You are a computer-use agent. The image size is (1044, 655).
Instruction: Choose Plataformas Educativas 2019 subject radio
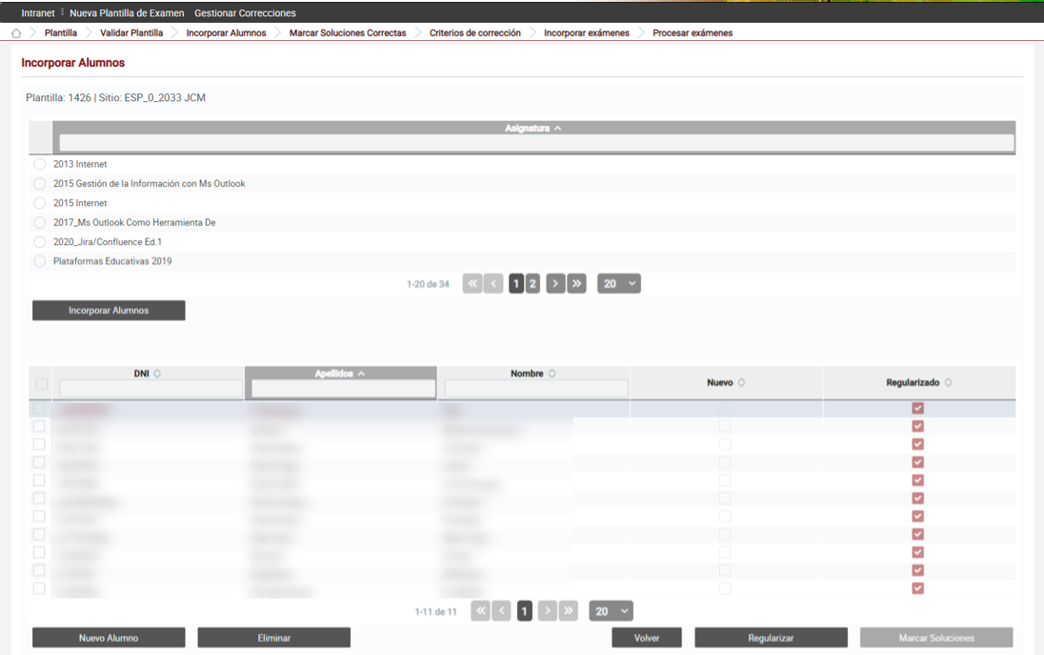click(40, 261)
